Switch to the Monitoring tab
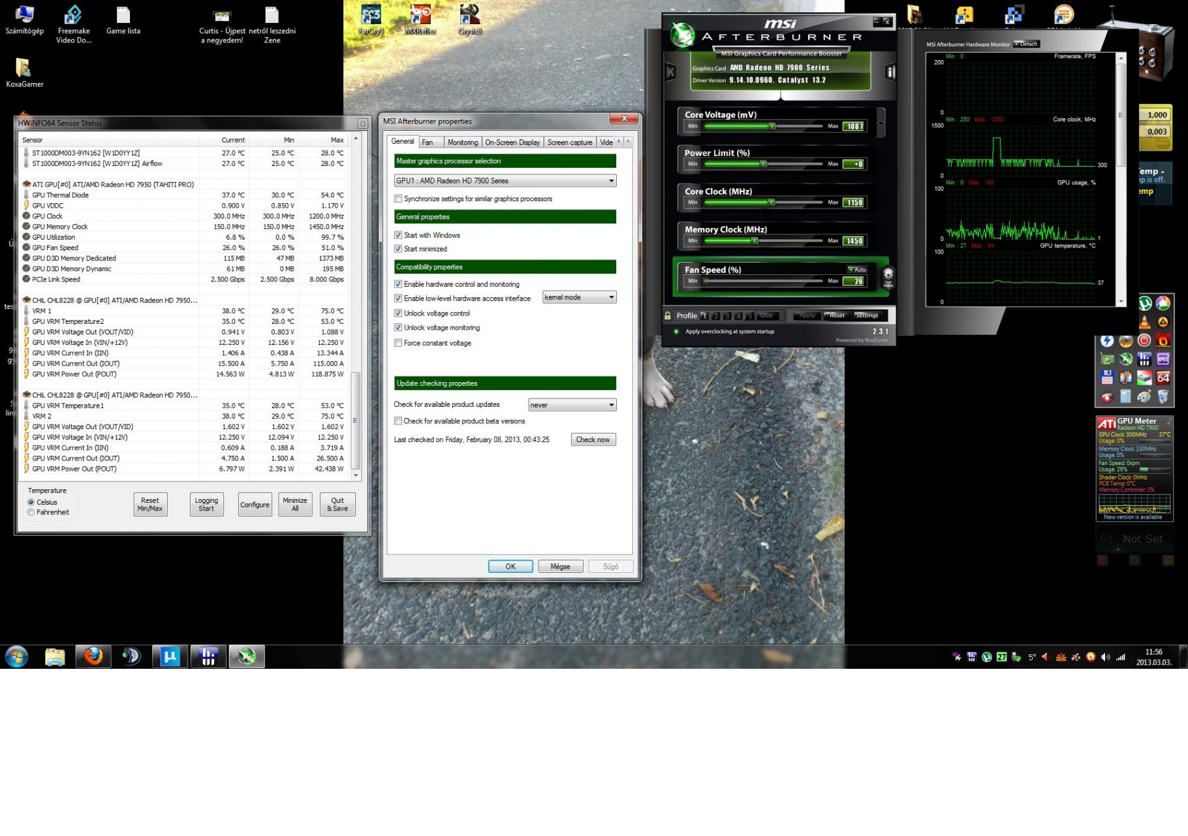Viewport: 1188px width, 836px height. [463, 142]
